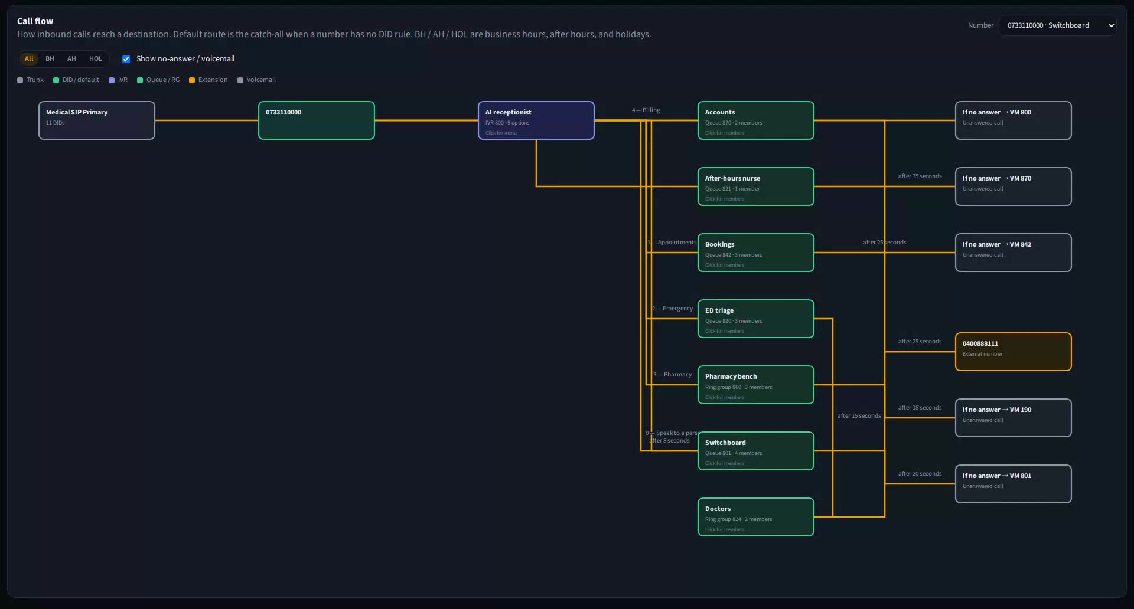
Task: Select the If no answer VM 870 node
Action: click(x=1014, y=186)
